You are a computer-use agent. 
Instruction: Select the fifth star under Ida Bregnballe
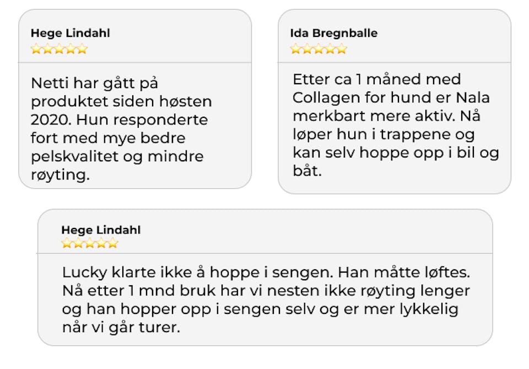pos(342,49)
